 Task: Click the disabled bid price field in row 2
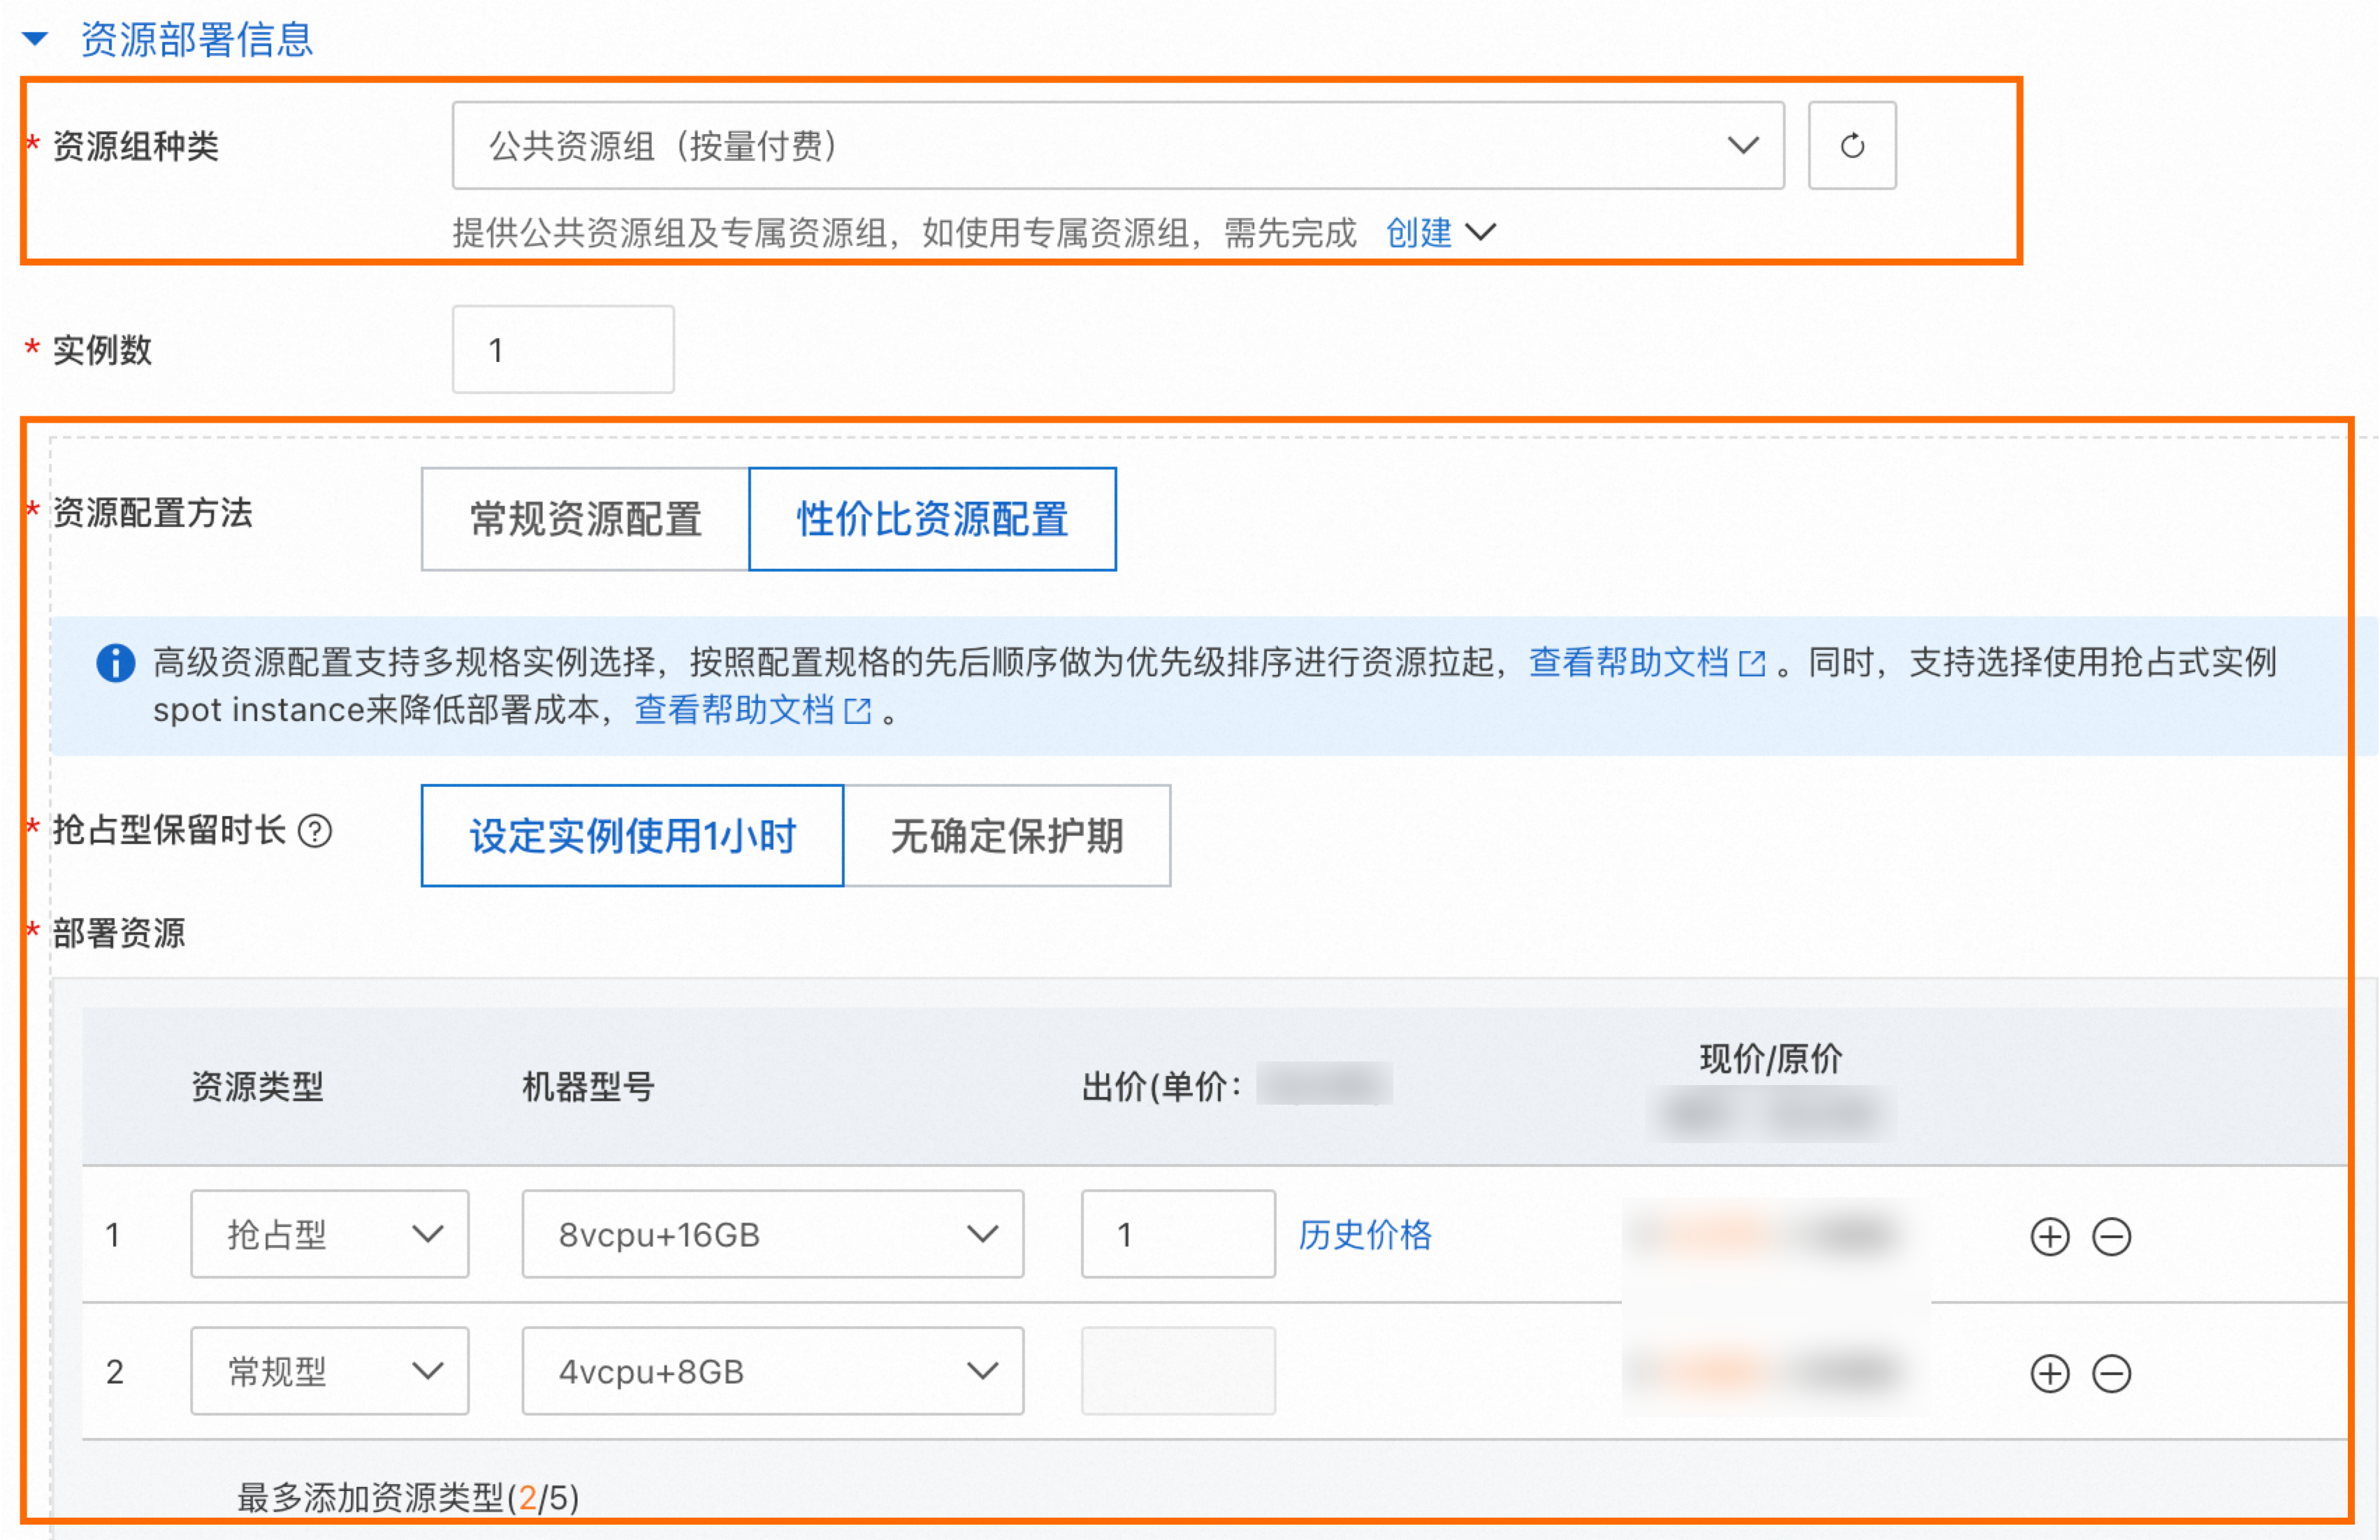[x=1178, y=1371]
